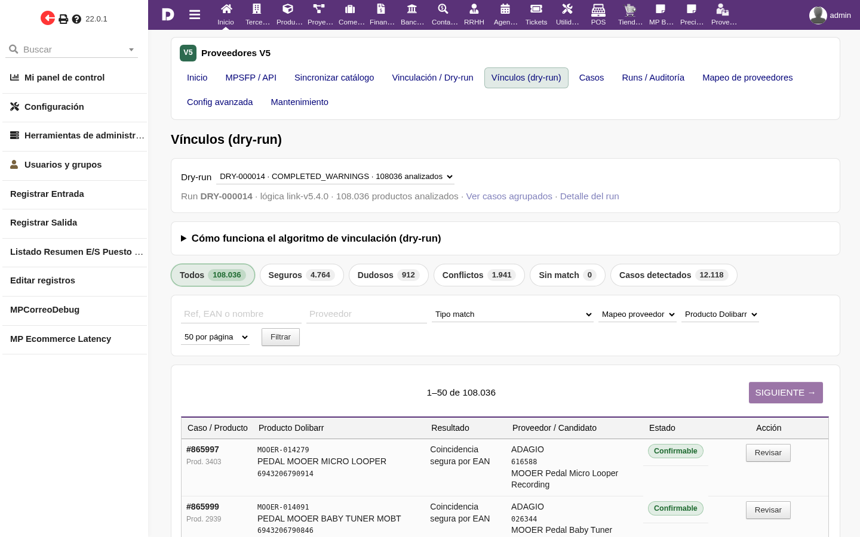860x537 pixels.
Task: Open the Runs / Auditoría tab
Action: coord(653,78)
